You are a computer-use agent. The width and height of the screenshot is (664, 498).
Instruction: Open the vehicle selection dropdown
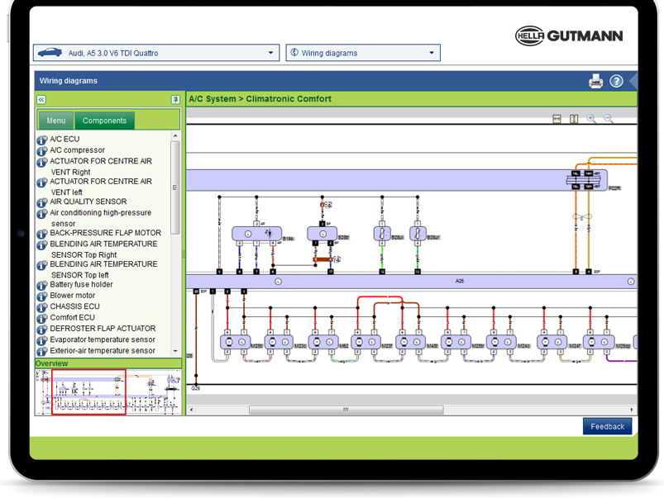pyautogui.click(x=156, y=53)
